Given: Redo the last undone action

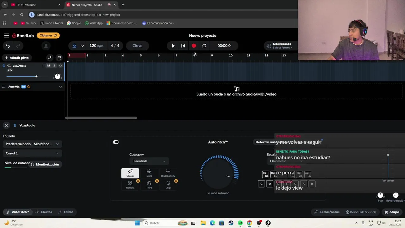Looking at the screenshot, I should coord(18,46).
